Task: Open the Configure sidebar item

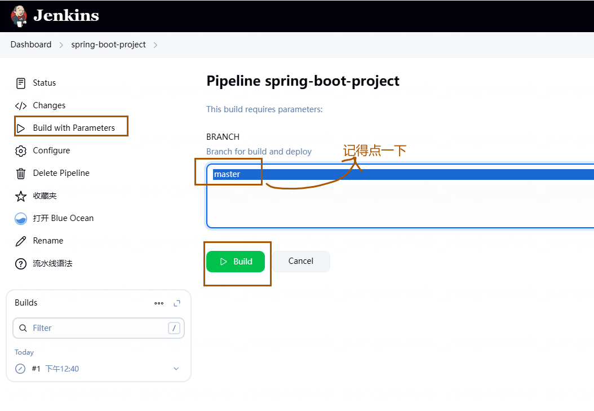Action: point(51,151)
